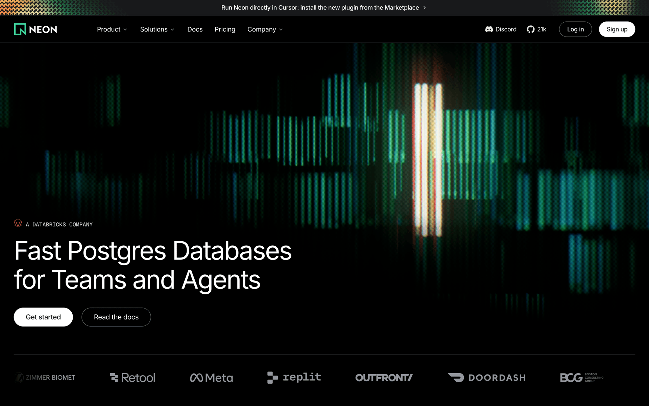Click the NEON wordmark text
Viewport: 649px width, 406px height.
point(43,30)
